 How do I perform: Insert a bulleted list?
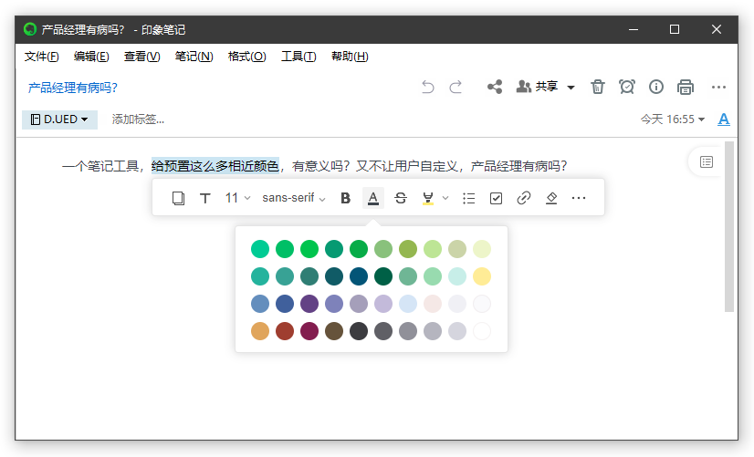point(469,198)
